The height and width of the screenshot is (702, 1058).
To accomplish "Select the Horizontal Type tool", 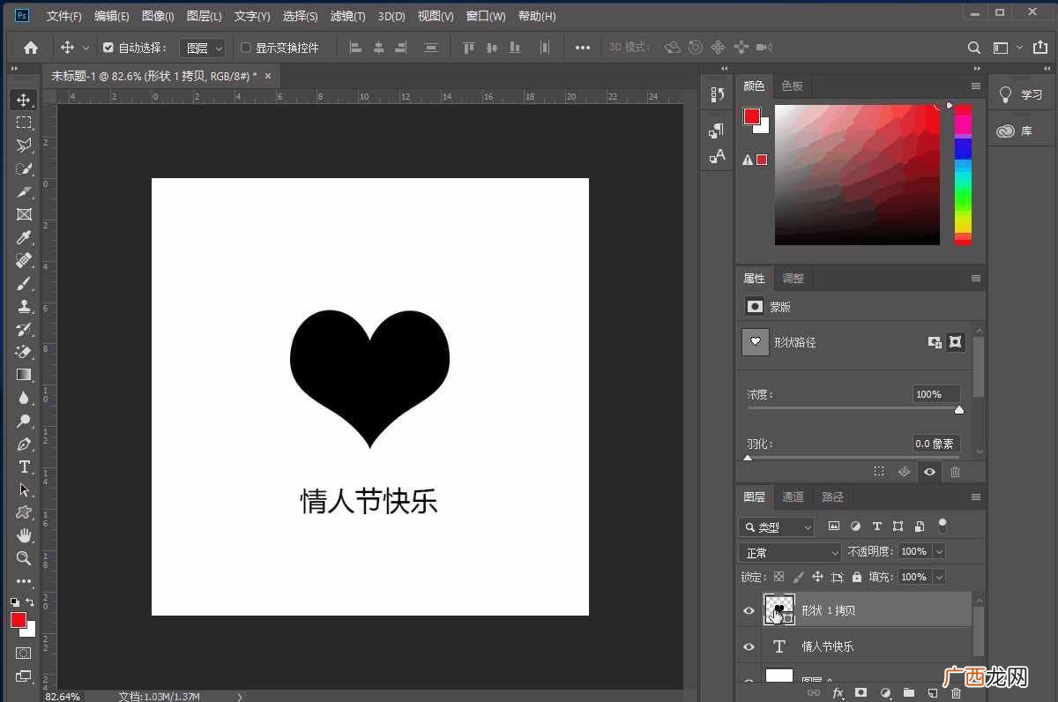I will [24, 467].
